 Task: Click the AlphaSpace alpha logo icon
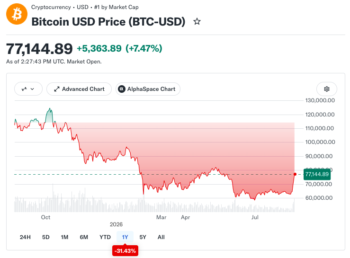pos(121,89)
